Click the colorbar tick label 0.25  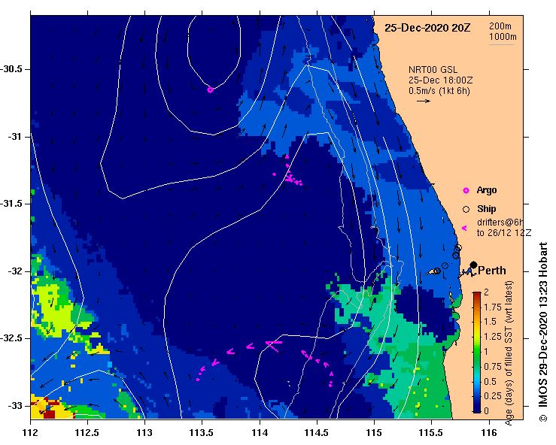coord(493,396)
